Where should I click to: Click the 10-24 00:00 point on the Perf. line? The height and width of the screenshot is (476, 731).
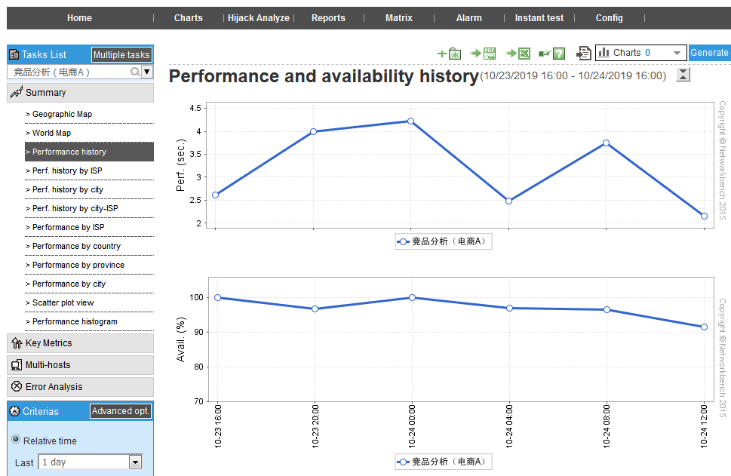[411, 121]
